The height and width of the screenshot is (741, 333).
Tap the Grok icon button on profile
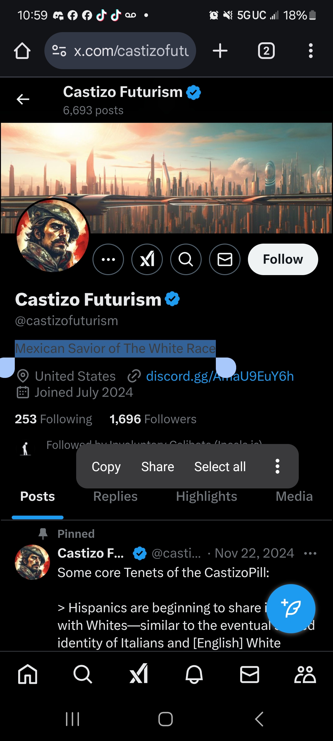tap(147, 259)
